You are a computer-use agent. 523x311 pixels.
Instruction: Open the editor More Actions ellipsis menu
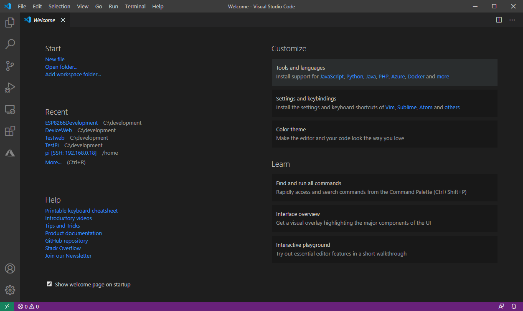(x=512, y=20)
